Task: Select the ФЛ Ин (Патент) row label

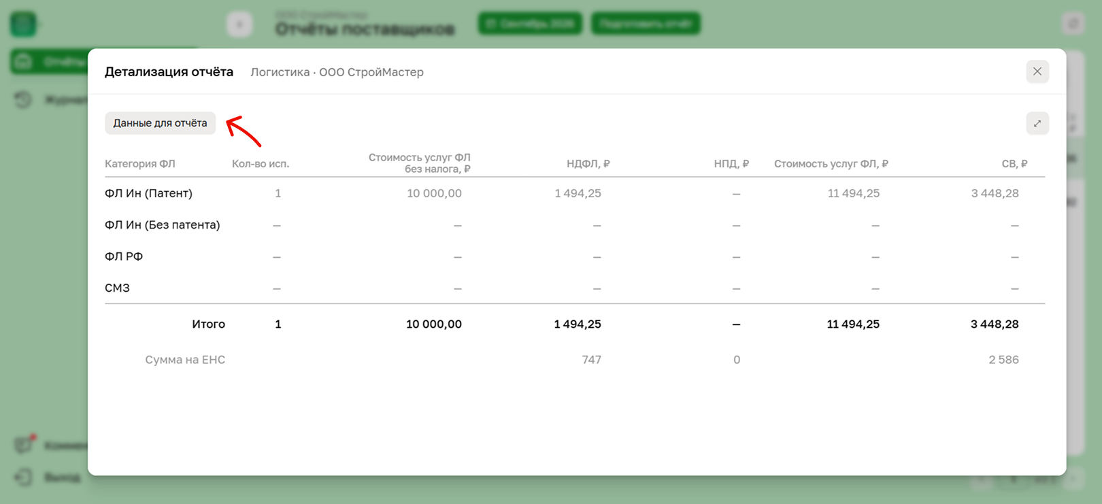Action: click(x=148, y=193)
